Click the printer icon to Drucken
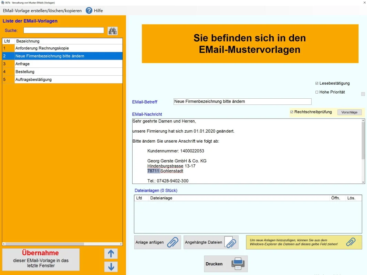367x275 pixels. pyautogui.click(x=238, y=264)
